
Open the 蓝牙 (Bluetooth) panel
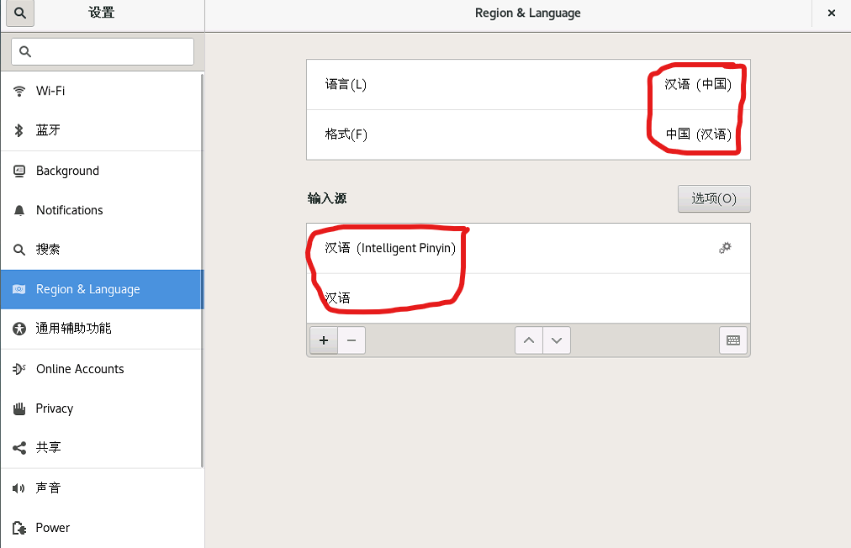102,130
